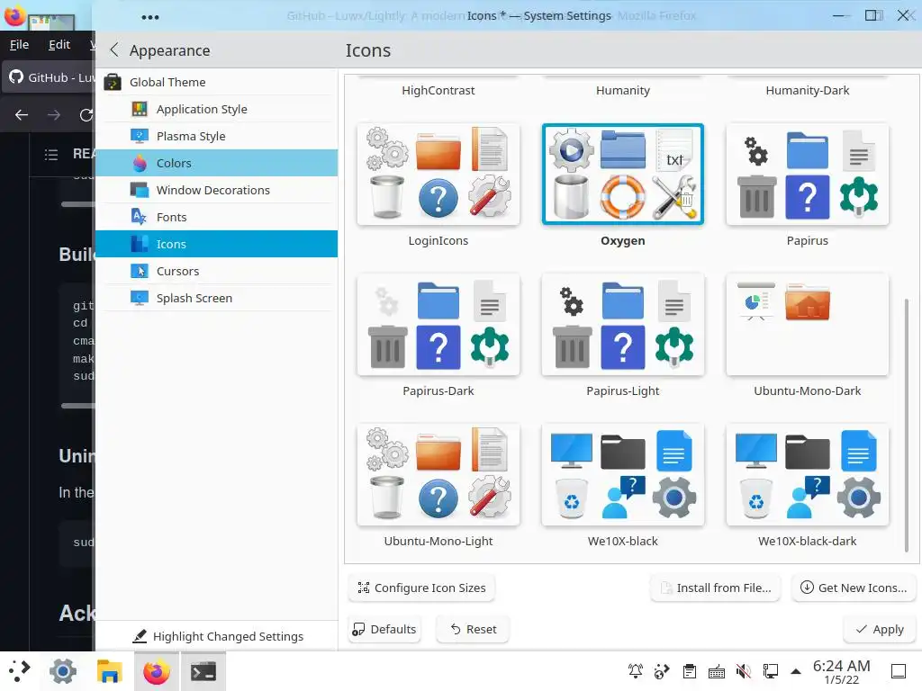Open the Cursors settings page
The width and height of the screenshot is (922, 691).
click(x=216, y=272)
